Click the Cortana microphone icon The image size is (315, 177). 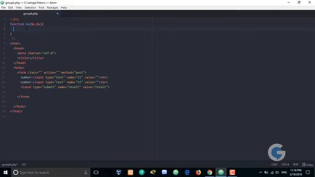tap(86, 173)
